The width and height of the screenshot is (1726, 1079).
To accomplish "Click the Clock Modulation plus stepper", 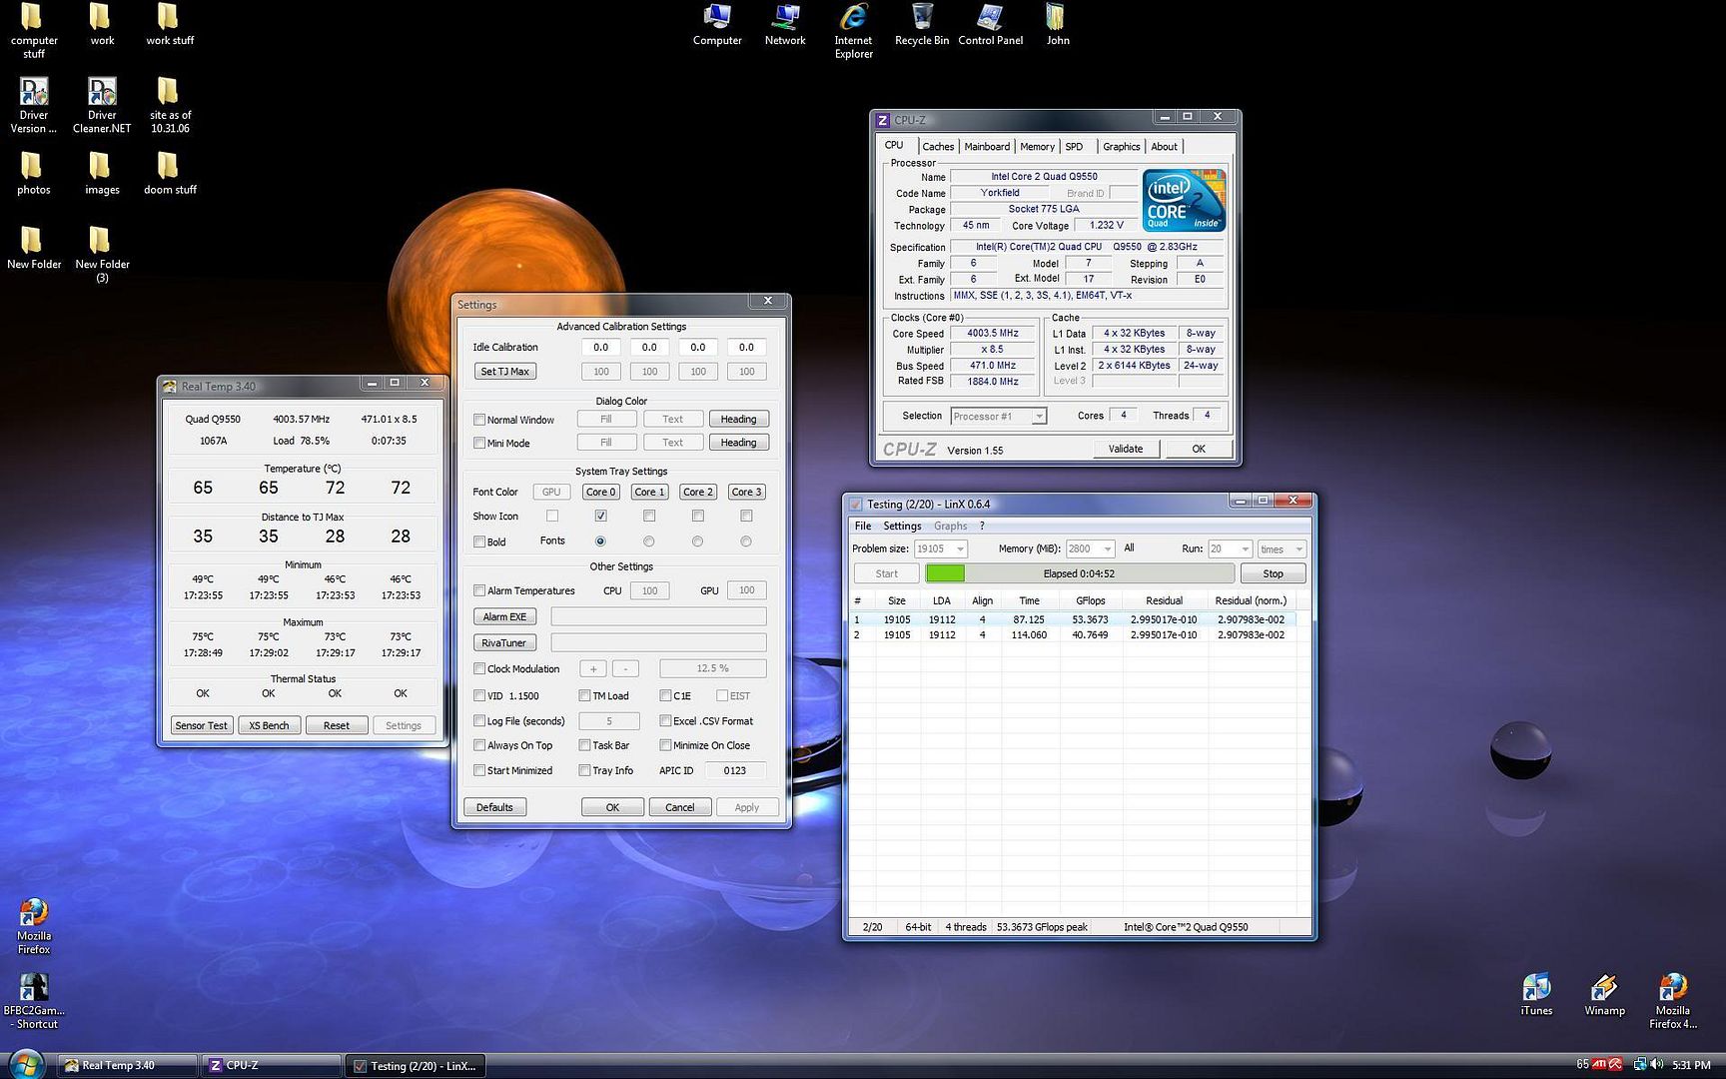I will [x=592, y=668].
